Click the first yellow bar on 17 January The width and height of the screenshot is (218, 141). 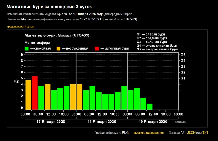[x=28, y=95]
